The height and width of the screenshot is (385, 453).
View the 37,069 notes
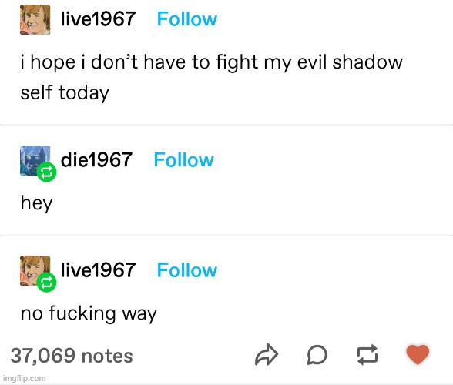[x=72, y=355]
